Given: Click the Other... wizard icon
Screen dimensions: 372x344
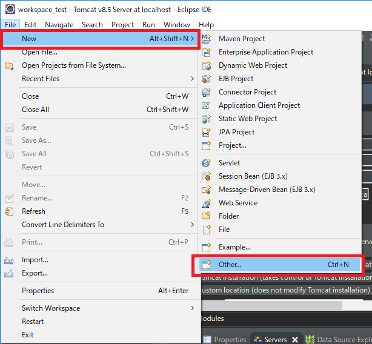Looking at the screenshot, I should click(206, 265).
